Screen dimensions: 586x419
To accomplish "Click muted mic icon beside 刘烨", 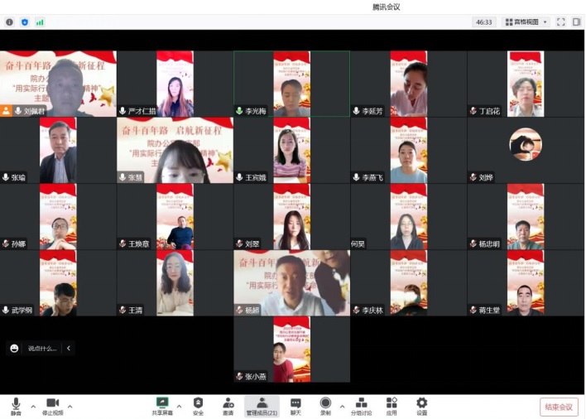I will [473, 177].
